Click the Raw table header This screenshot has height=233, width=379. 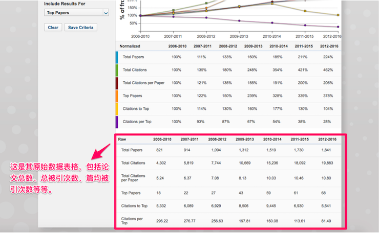coord(122,139)
